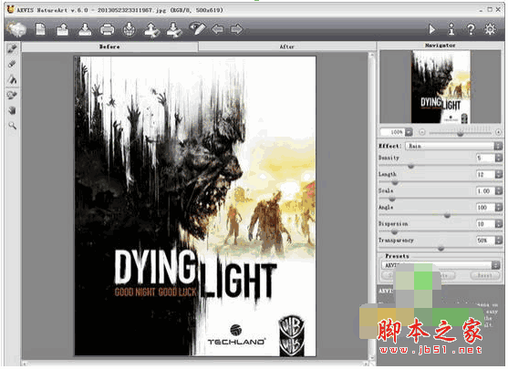The height and width of the screenshot is (369, 508).
Task: Undo the last action with the left arrow
Action: [x=218, y=29]
